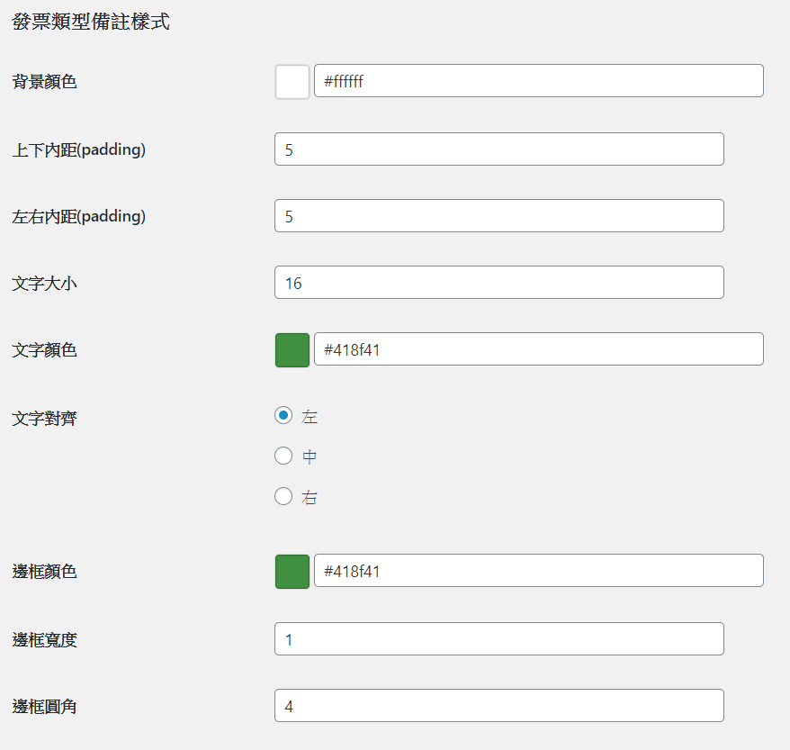Viewport: 790px width, 750px height.
Task: Click the 上下內距(padding) input field
Action: [498, 149]
